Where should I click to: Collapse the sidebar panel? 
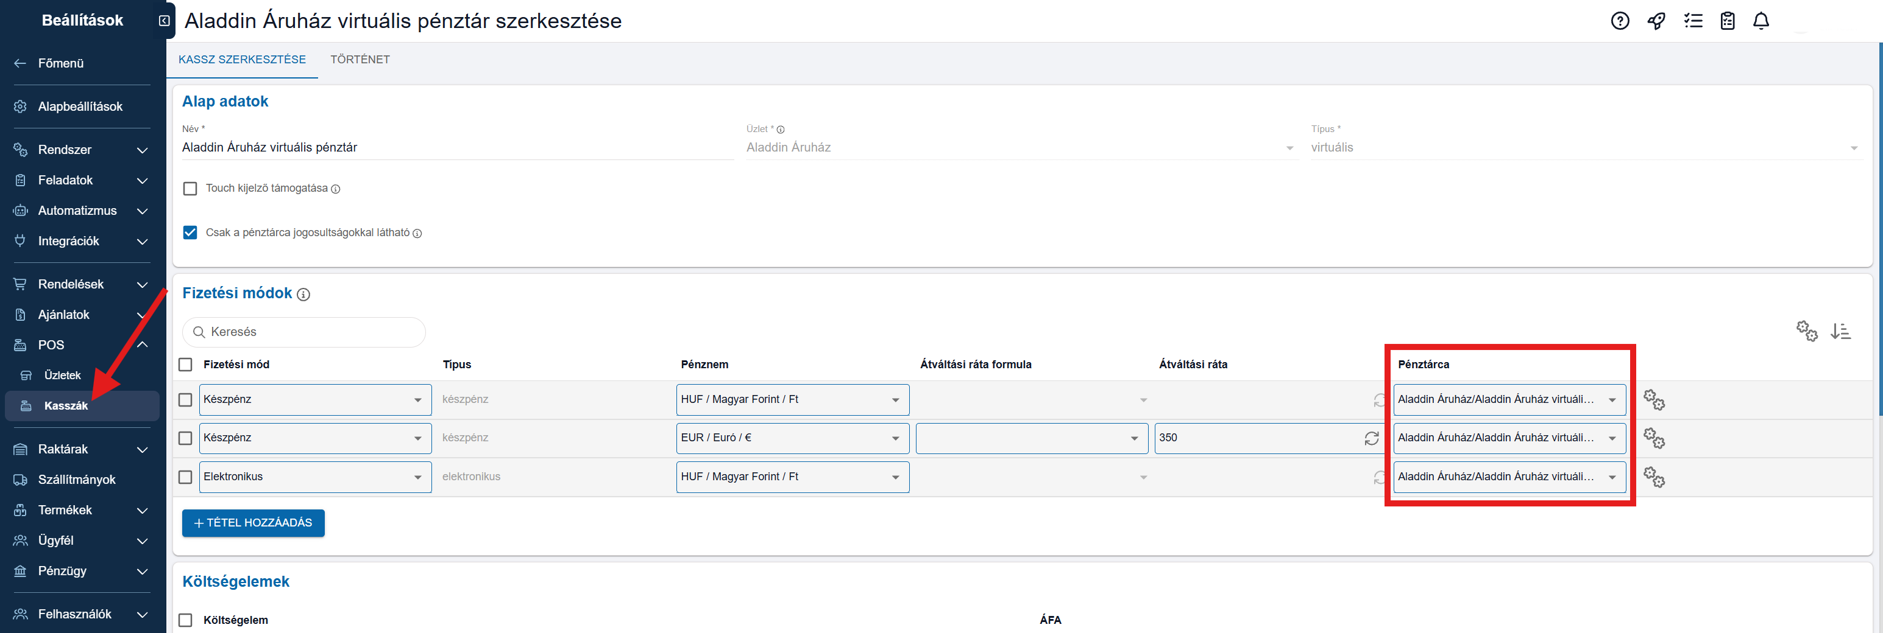click(165, 21)
